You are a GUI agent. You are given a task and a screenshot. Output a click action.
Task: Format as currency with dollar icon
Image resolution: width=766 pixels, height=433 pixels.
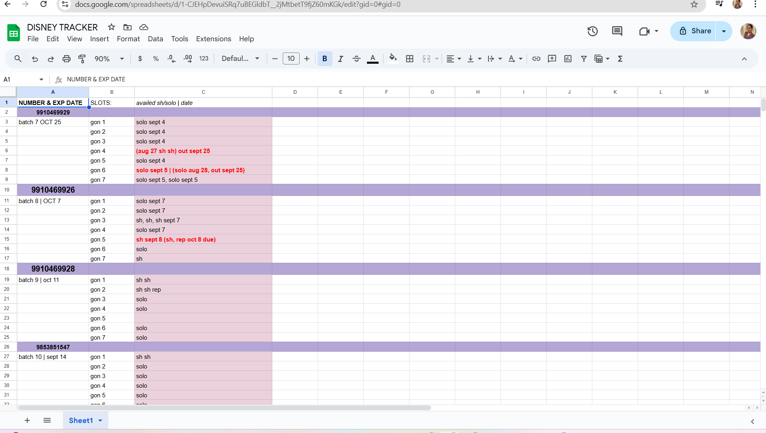pyautogui.click(x=140, y=59)
